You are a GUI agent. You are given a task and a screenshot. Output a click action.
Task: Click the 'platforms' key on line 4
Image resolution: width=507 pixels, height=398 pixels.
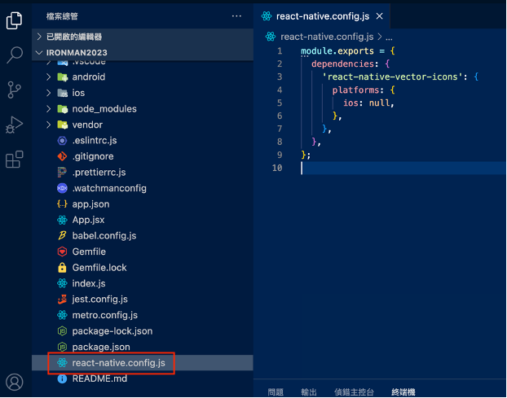(355, 90)
